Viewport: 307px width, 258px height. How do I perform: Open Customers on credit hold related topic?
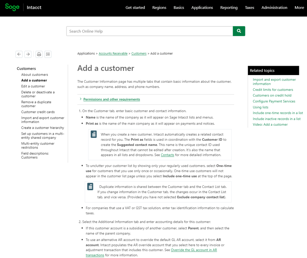tap(272, 96)
